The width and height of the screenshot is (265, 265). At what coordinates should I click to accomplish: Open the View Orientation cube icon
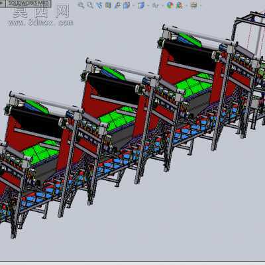tap(127, 5)
